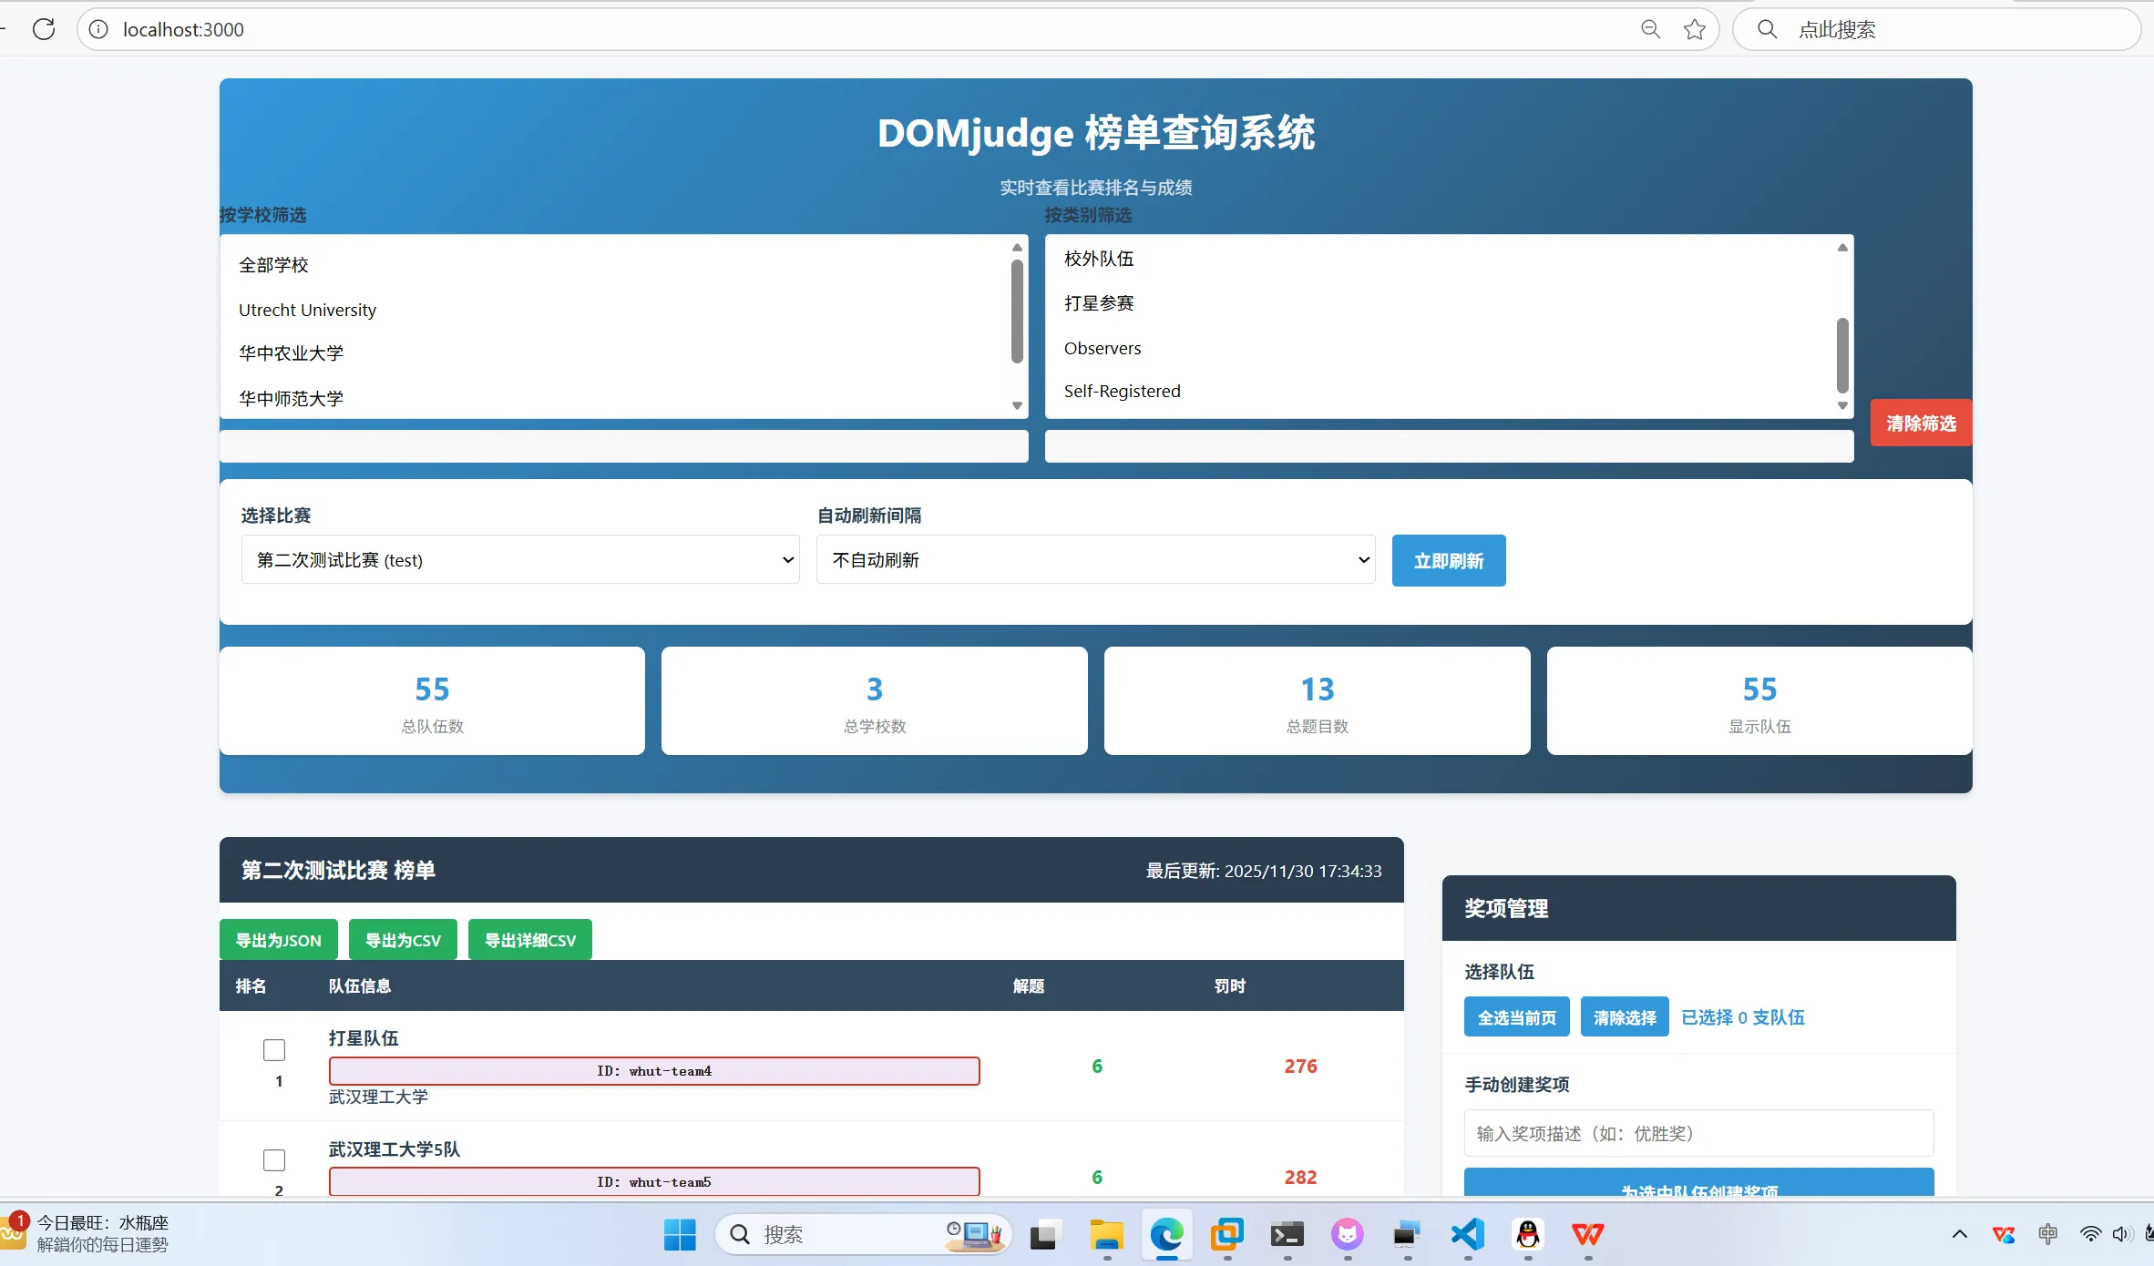Open Windows Start menu icon
Viewport: 2154px width, 1266px height.
tap(680, 1234)
